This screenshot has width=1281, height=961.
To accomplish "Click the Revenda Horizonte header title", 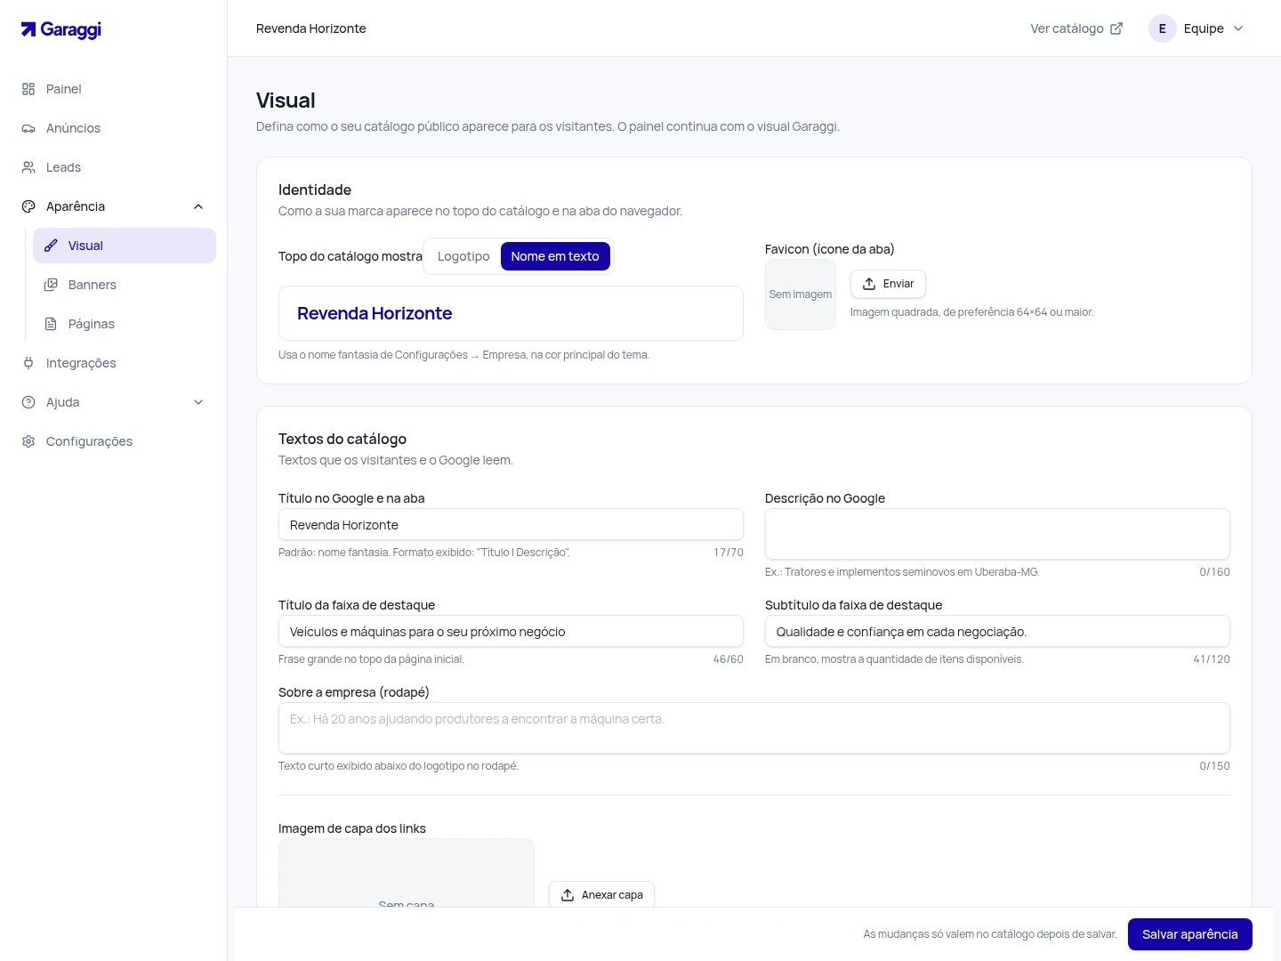I will pyautogui.click(x=311, y=28).
